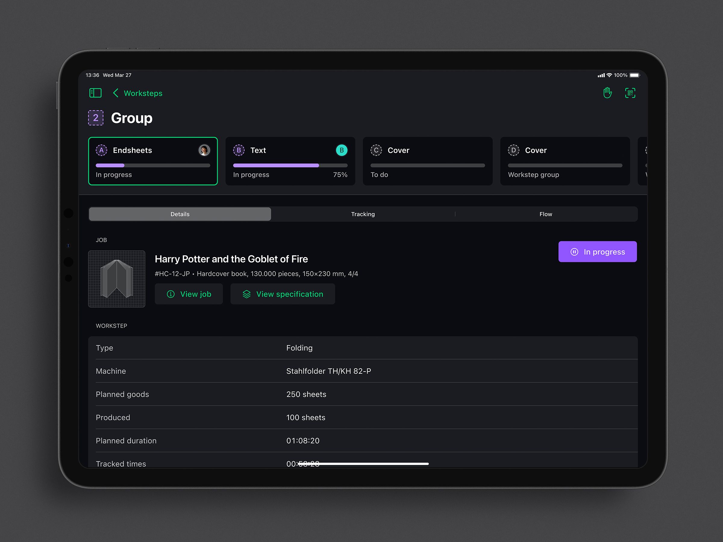Viewport: 723px width, 542px height.
Task: Select the Text workstep card
Action: coord(290,161)
